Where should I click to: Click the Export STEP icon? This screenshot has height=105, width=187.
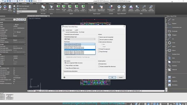pyautogui.click(x=70, y=8)
